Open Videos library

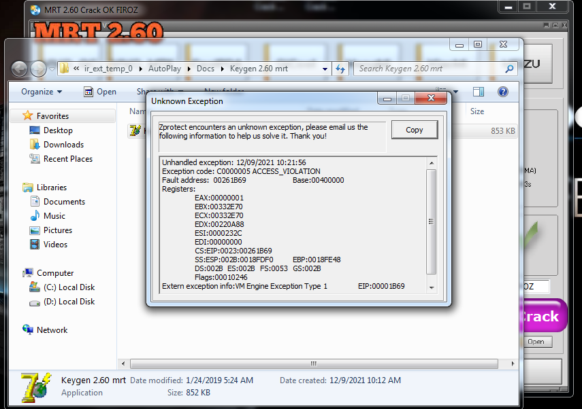point(55,245)
